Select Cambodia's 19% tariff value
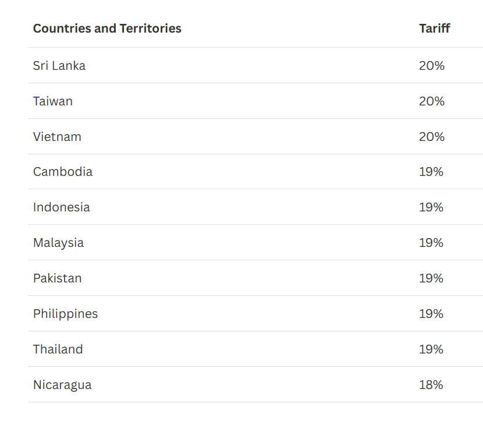This screenshot has height=421, width=483. 431,172
